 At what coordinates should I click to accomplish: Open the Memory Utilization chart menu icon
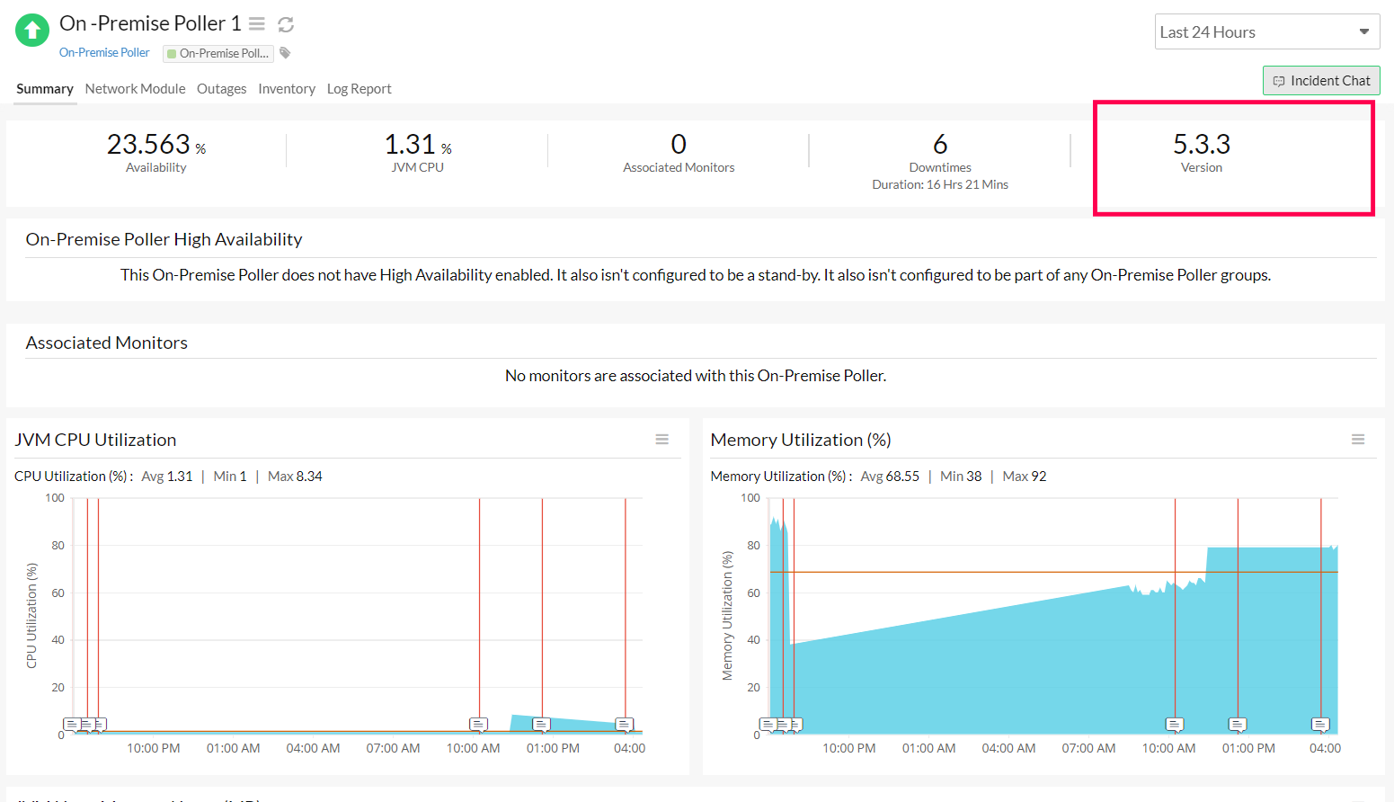pyautogui.click(x=1358, y=440)
